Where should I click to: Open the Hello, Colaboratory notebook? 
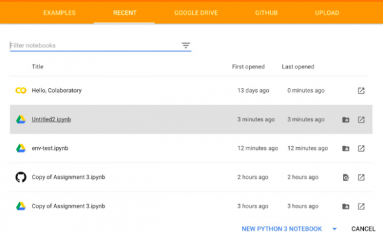[56, 91]
